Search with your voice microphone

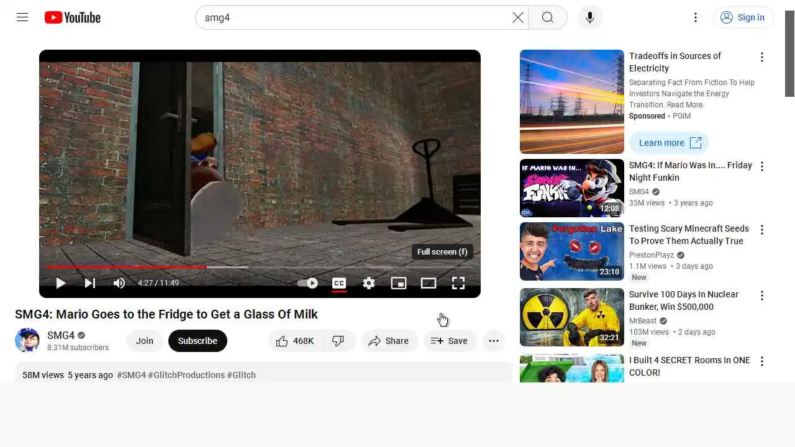[590, 17]
